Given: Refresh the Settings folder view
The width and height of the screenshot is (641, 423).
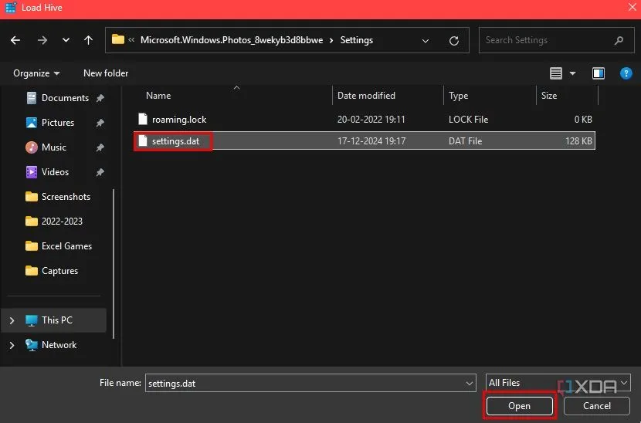Looking at the screenshot, I should point(454,40).
